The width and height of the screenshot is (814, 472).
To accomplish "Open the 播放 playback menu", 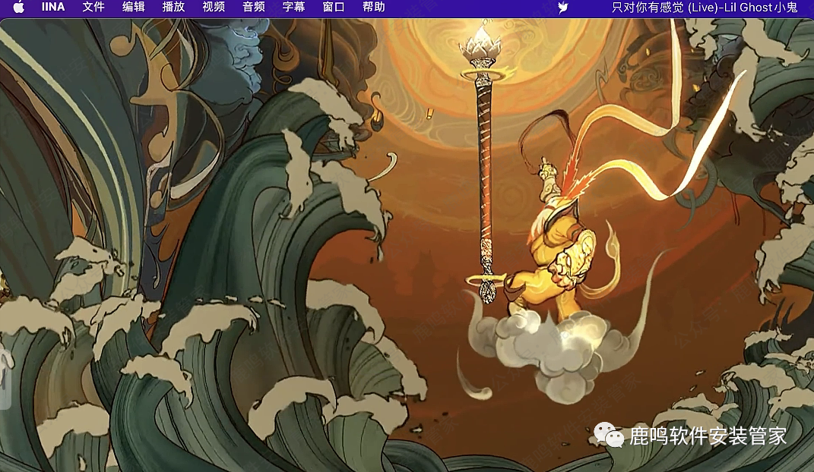I will 173,8.
